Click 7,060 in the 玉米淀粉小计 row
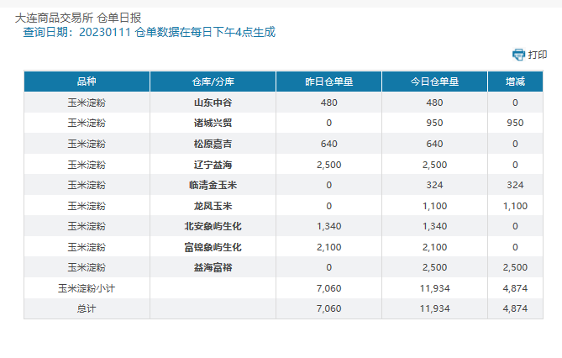This screenshot has width=562, height=358. point(328,288)
